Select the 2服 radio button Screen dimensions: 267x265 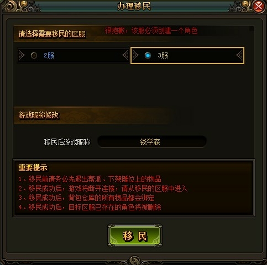point(34,55)
